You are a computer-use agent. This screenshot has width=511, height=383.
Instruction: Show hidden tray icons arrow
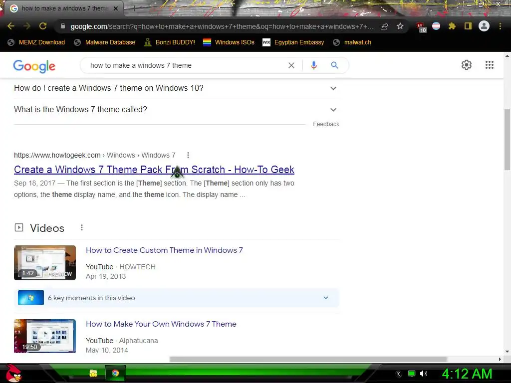(x=399, y=374)
